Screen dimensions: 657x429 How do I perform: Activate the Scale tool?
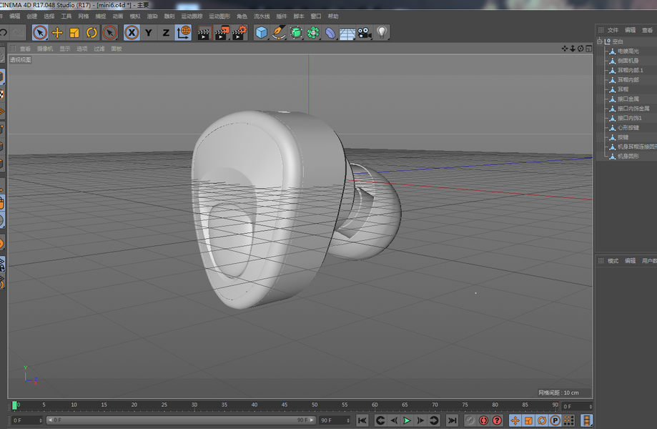pos(74,33)
